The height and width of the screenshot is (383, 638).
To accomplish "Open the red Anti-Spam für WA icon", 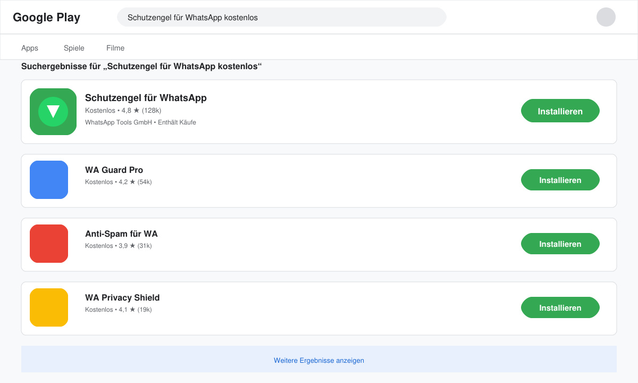I will pos(49,244).
